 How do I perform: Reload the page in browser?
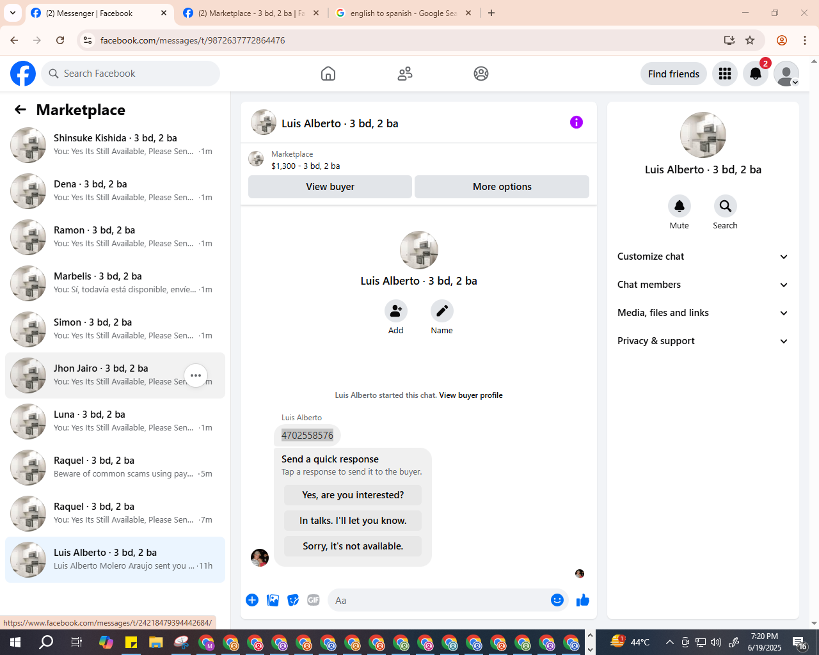[x=60, y=40]
